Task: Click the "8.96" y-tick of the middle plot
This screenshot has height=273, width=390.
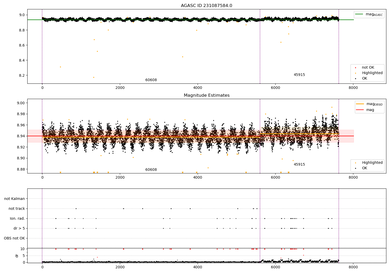Action: point(21,125)
